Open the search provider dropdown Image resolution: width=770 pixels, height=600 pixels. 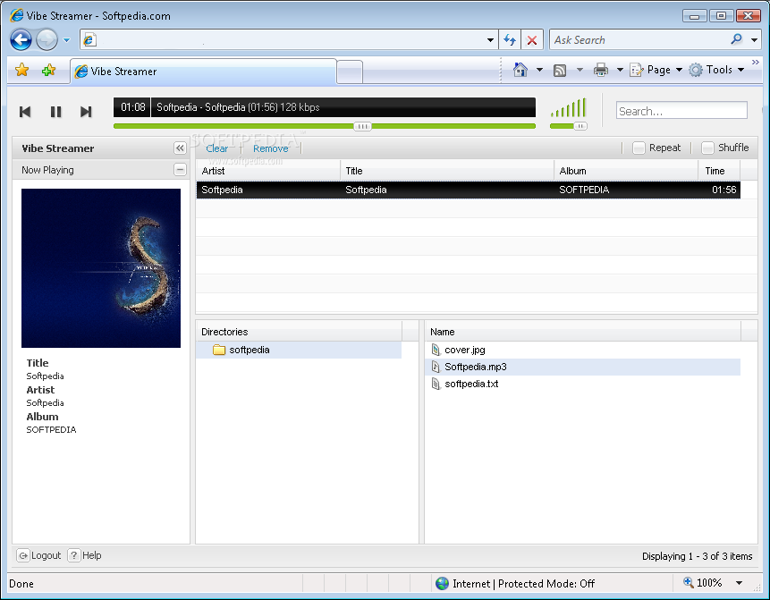[x=754, y=39]
